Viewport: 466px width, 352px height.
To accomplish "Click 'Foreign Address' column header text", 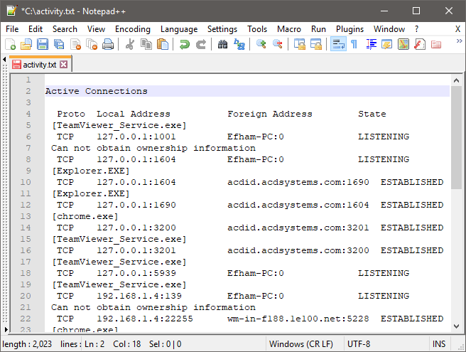I will [x=270, y=114].
